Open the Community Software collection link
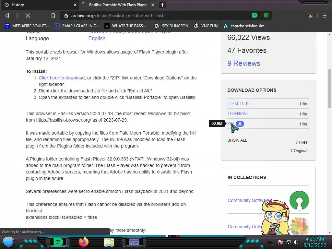Viewport: 332px width, 249px height. [249, 200]
